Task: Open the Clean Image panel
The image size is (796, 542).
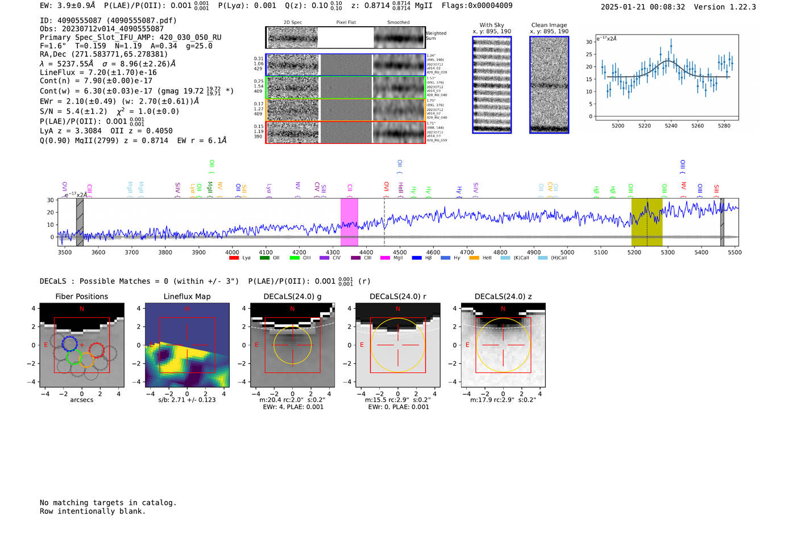Action: click(549, 85)
